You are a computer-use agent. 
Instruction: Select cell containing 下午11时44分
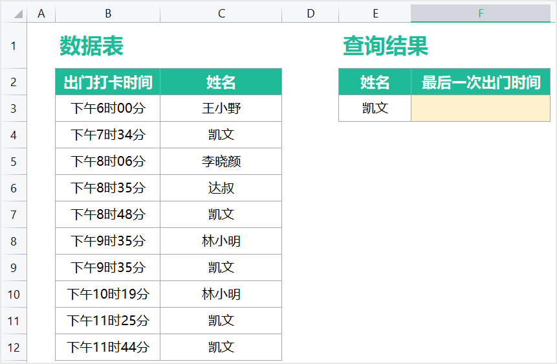108,347
